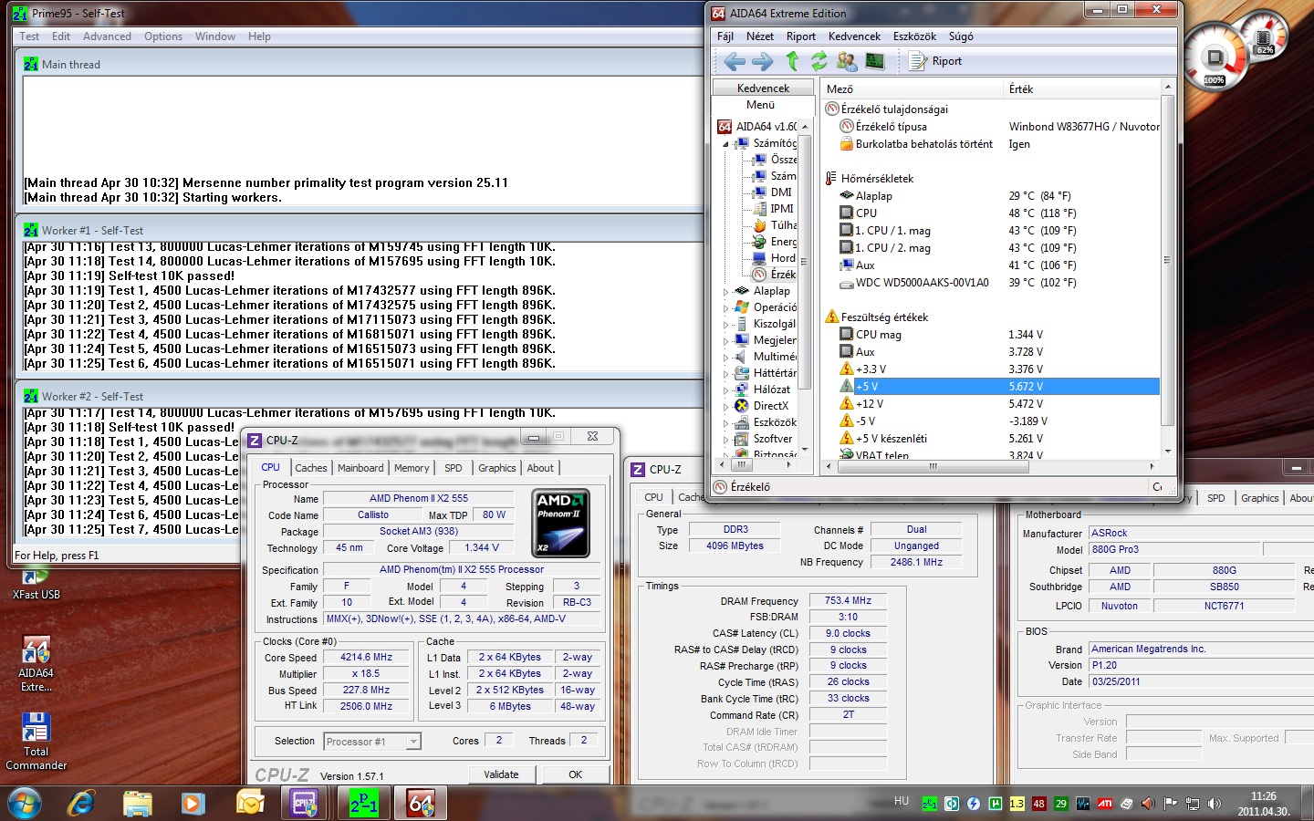Expand the Alaplap tree node
This screenshot has width=1314, height=821.
[726, 292]
